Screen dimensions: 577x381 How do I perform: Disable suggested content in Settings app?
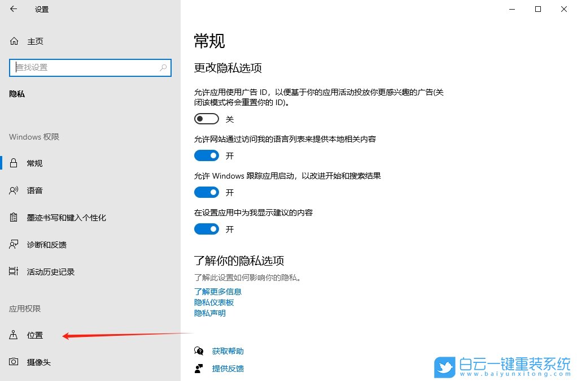coord(206,229)
